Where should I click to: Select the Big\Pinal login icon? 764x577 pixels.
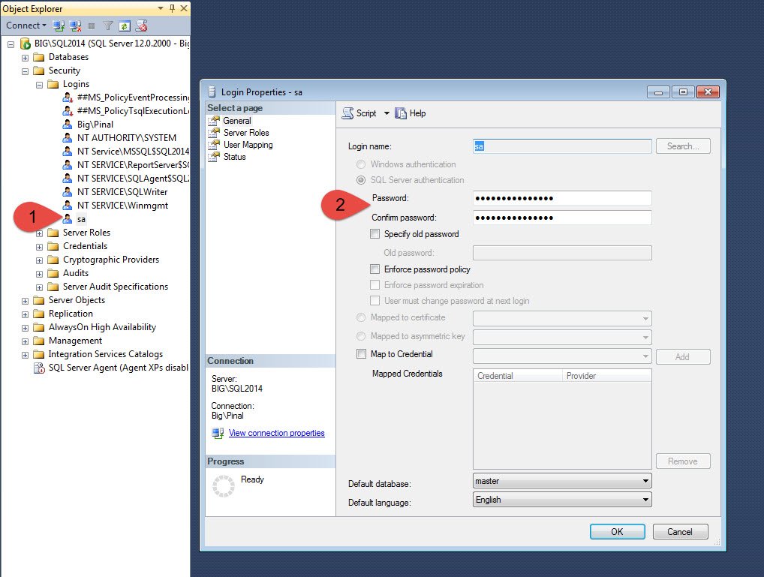(68, 125)
